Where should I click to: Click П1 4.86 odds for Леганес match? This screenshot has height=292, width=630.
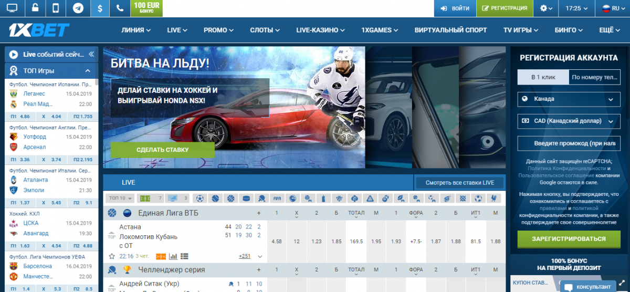tap(20, 116)
